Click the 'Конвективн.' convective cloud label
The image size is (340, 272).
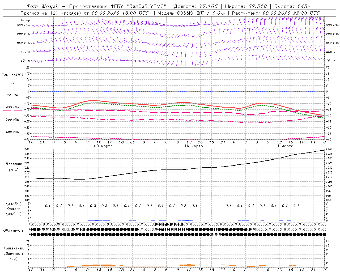(14, 248)
